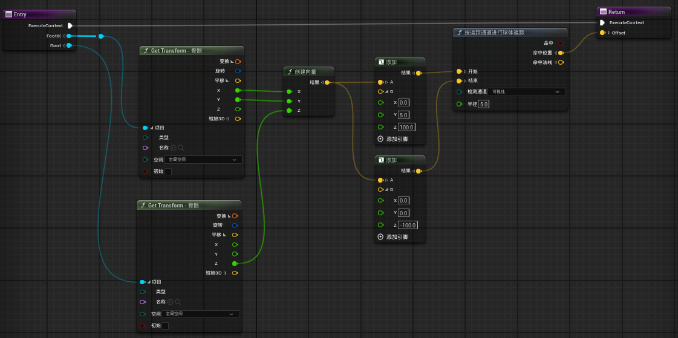
Task: Click search icon beside 名称 in upper Get Transform
Action: pos(180,148)
